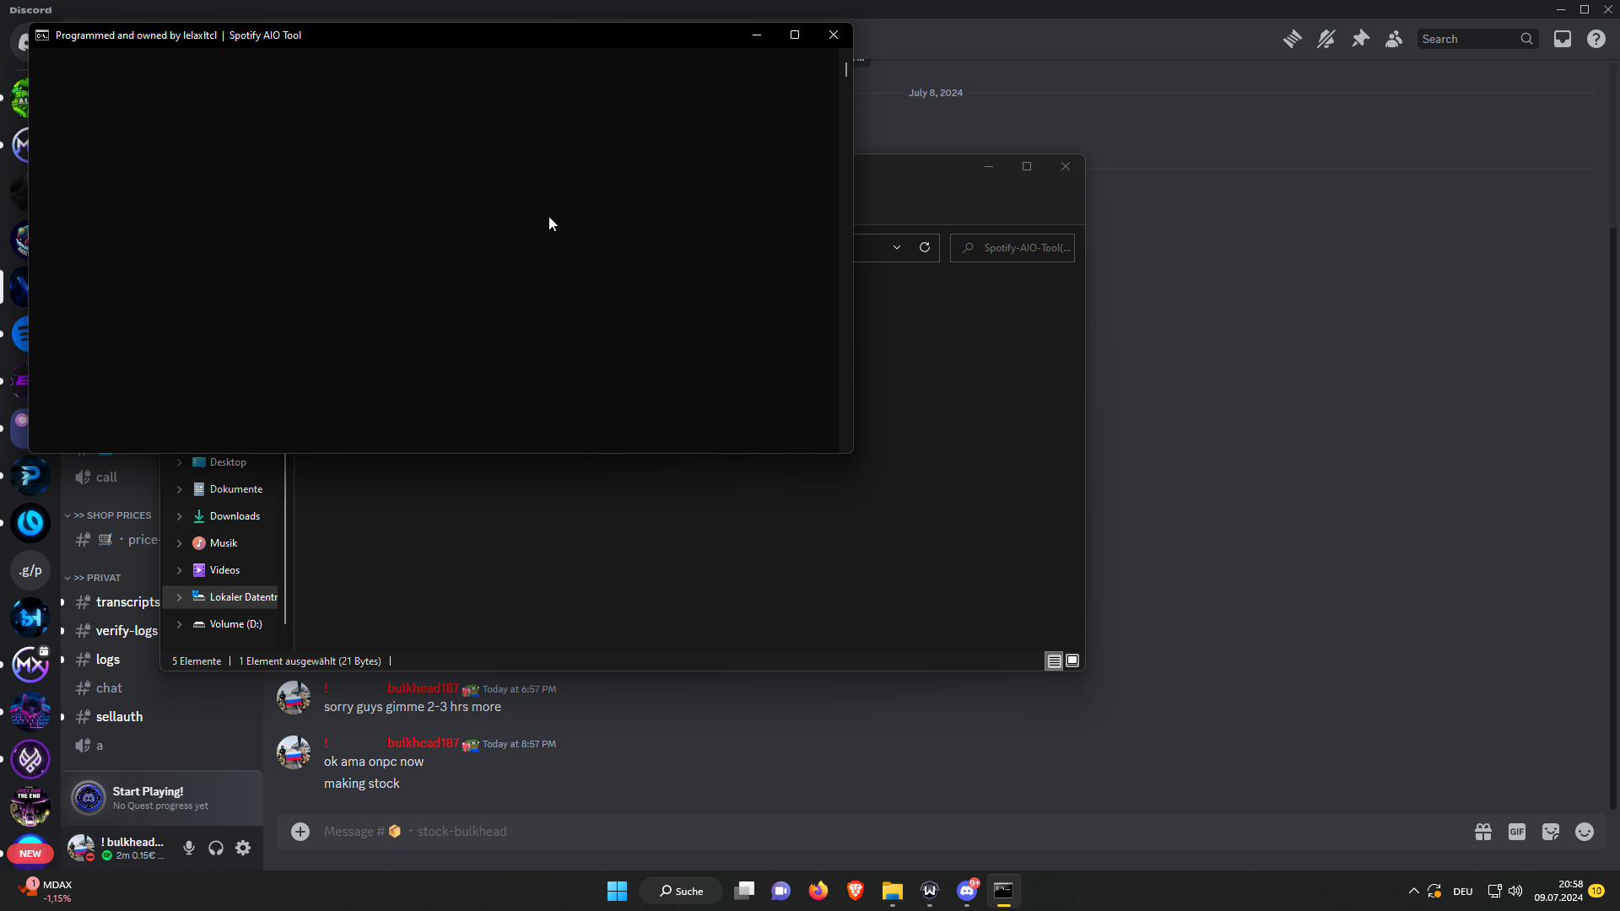Viewport: 1620px width, 911px height.
Task: Mute microphone in user panel
Action: pos(189,848)
